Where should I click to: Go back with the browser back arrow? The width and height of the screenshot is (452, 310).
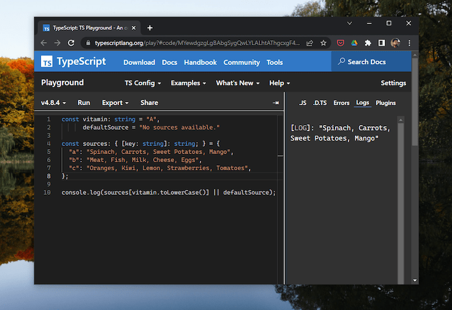(44, 43)
